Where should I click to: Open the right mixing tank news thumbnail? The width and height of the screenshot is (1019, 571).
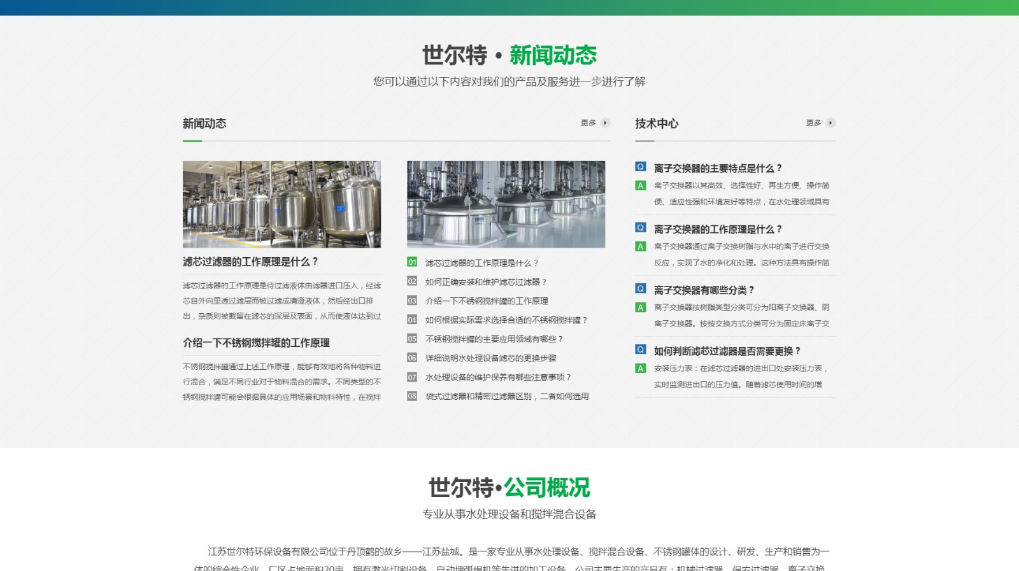point(506,204)
